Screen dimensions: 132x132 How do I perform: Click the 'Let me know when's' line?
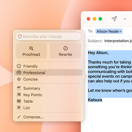[x=110, y=90]
